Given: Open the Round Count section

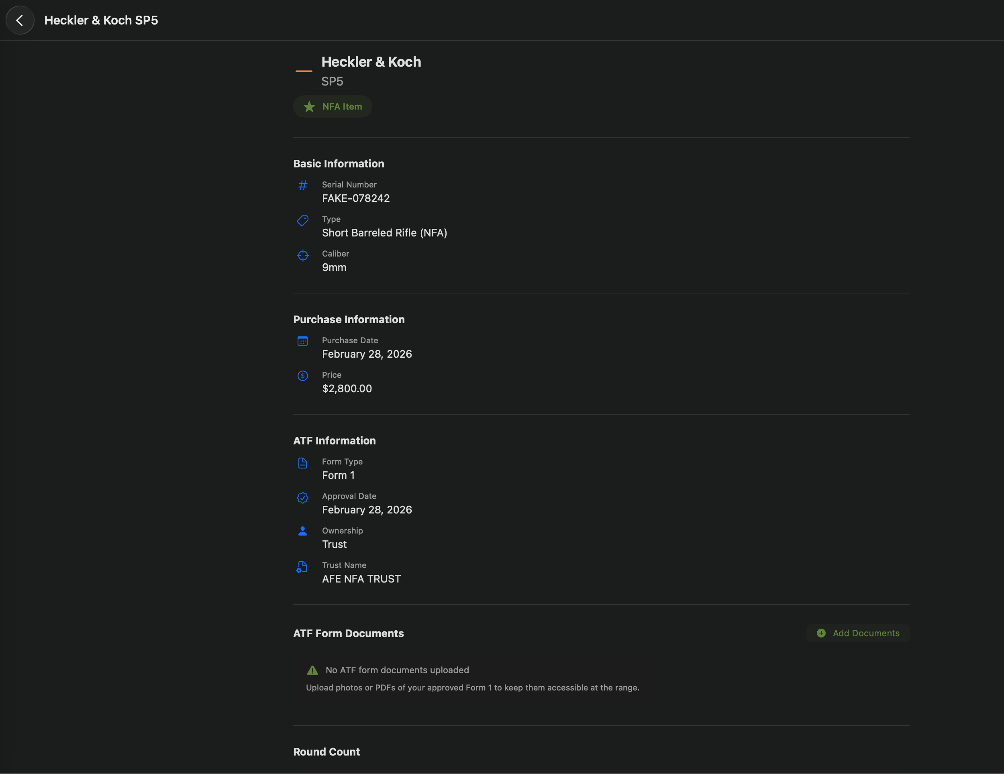Looking at the screenshot, I should pyautogui.click(x=327, y=752).
